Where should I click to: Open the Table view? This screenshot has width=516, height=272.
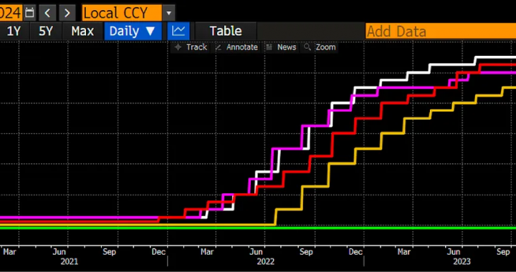click(x=226, y=31)
